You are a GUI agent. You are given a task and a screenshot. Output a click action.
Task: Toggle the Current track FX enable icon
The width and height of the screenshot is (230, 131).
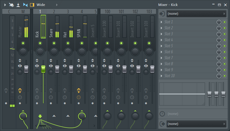click(6, 91)
